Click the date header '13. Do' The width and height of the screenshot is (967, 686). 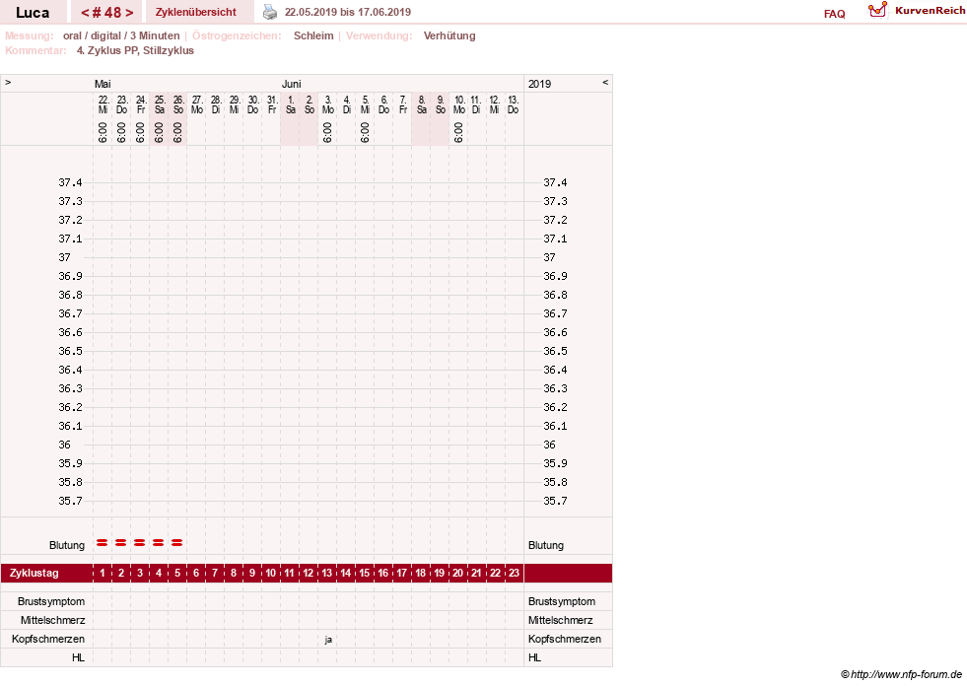[514, 104]
